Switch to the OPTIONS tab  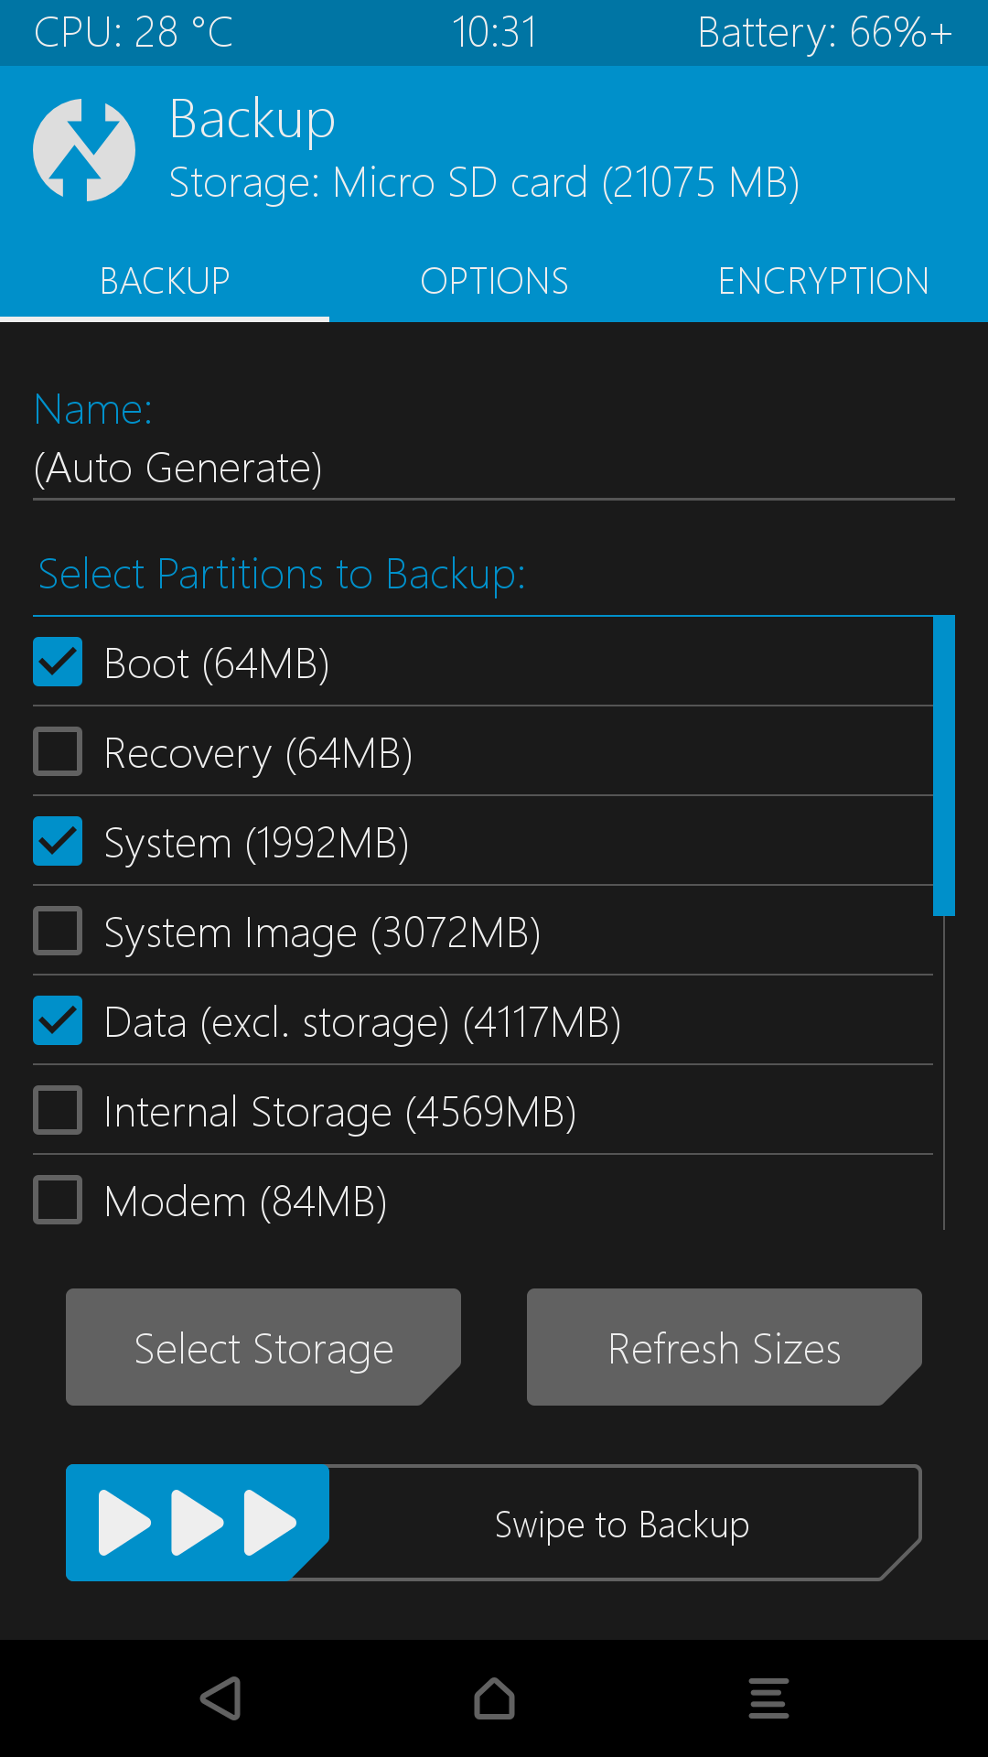[494, 281]
